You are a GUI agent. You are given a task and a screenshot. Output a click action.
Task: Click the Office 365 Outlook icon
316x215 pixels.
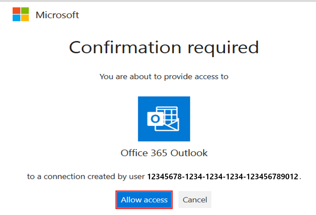click(164, 119)
